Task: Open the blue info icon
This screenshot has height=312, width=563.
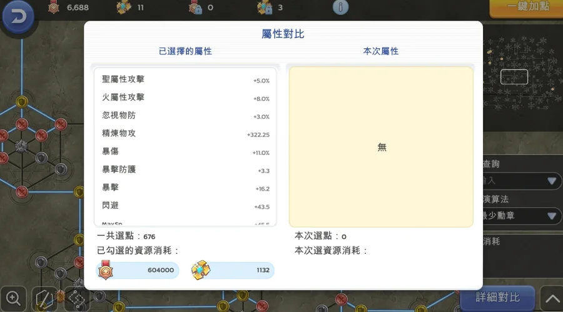Action: 340,7
